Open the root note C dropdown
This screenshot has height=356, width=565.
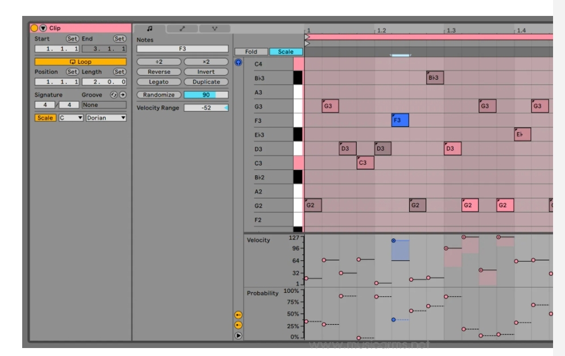click(x=71, y=118)
